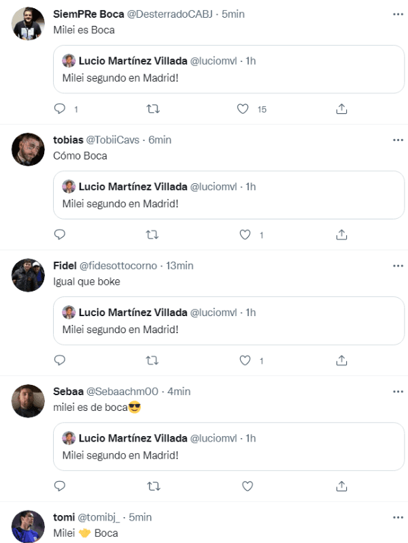Screen dimensions: 408x543
Task: Open Fidel's profile picture
Action: (28, 275)
